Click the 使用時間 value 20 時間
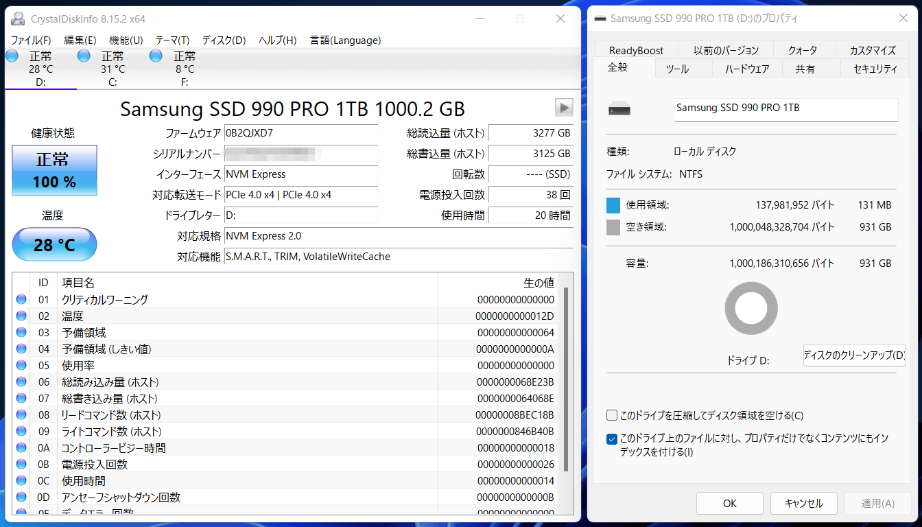 (531, 215)
